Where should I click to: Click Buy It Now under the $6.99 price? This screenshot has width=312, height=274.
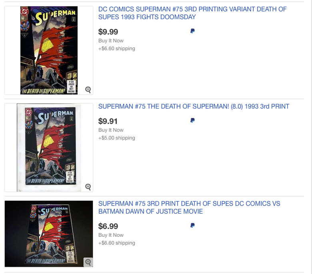pyautogui.click(x=111, y=235)
